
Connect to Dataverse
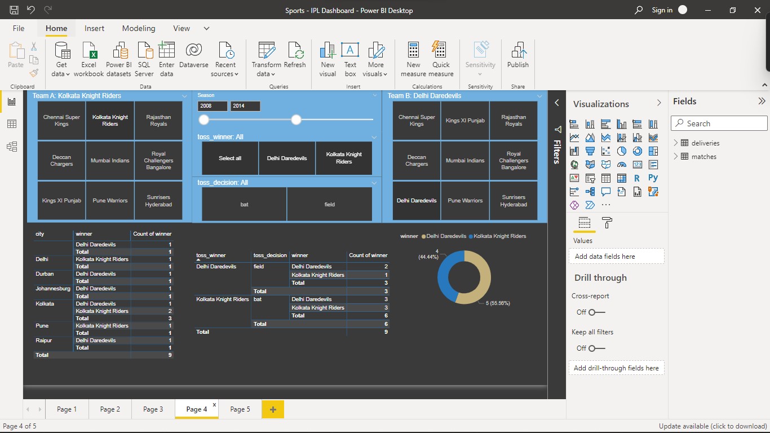194,55
